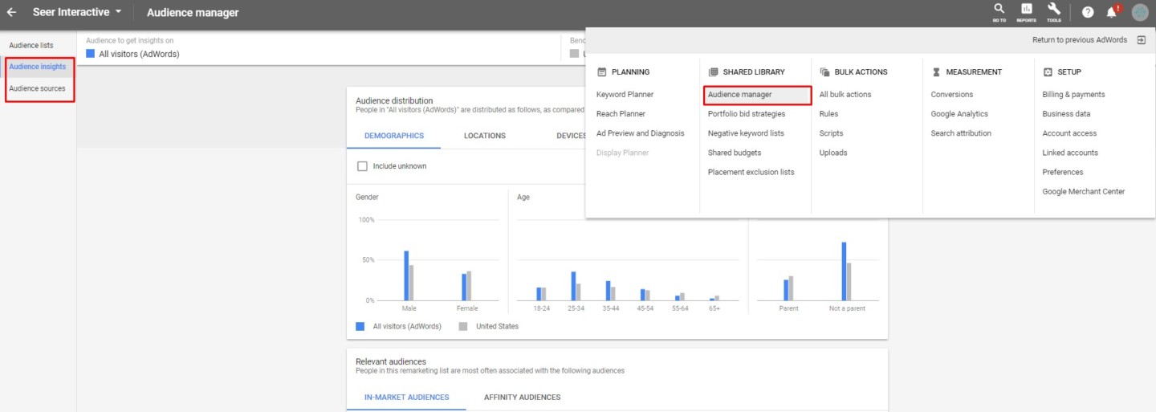Switch to the Locations tab
Image resolution: width=1156 pixels, height=412 pixels.
tap(484, 136)
